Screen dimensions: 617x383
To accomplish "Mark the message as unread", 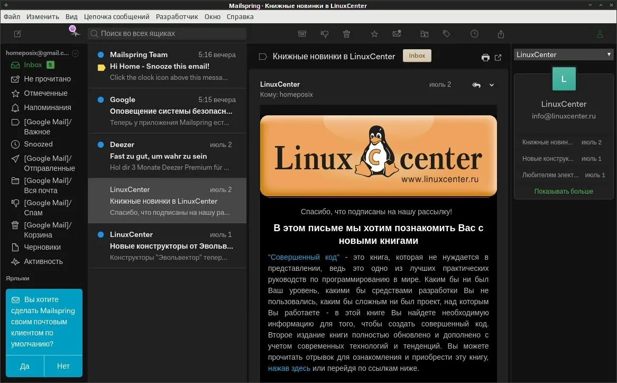I will (x=397, y=34).
